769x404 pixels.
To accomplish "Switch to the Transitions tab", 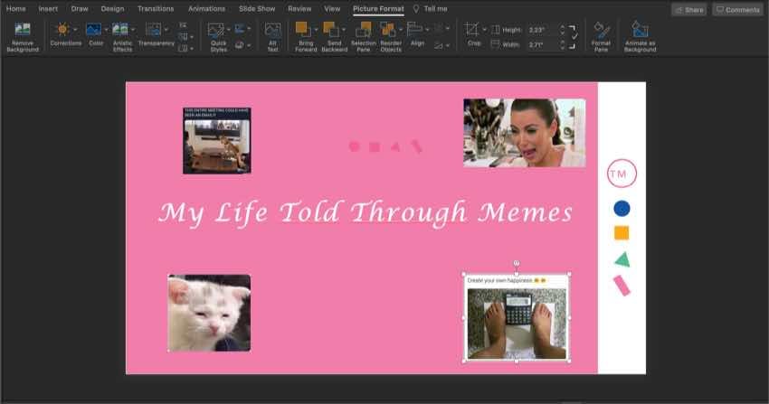I will pos(156,9).
